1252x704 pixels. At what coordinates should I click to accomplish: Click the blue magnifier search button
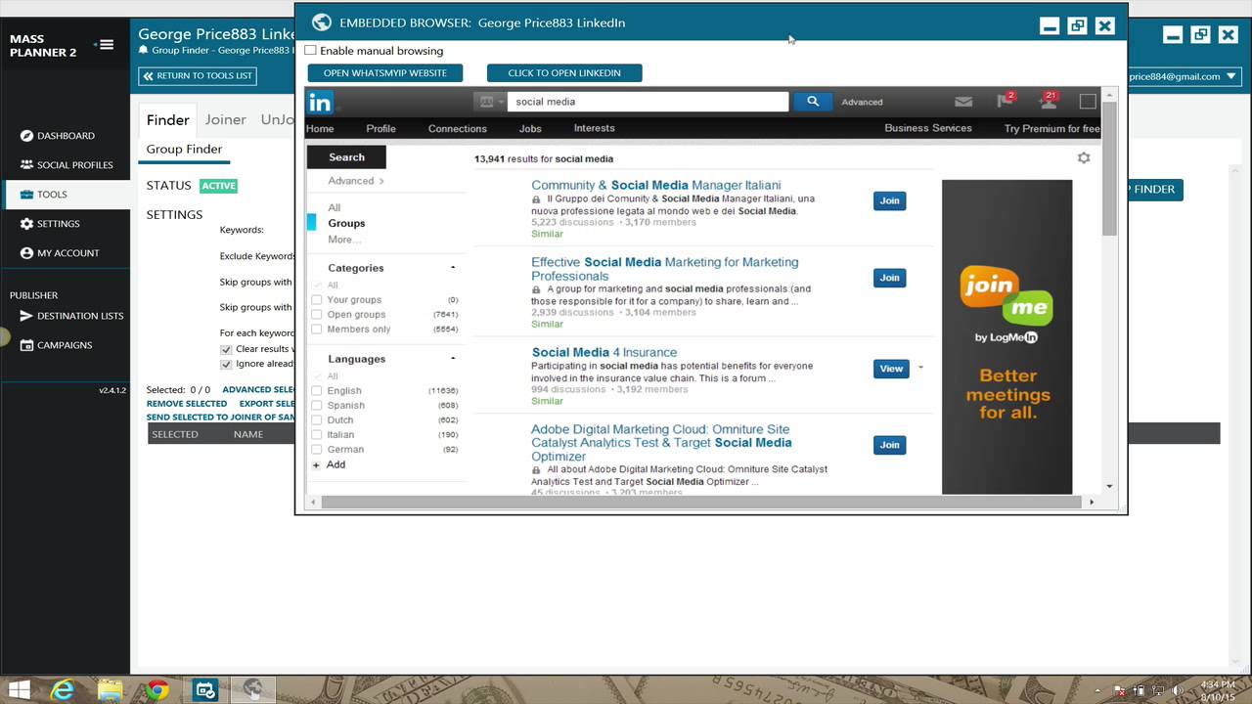pos(813,102)
